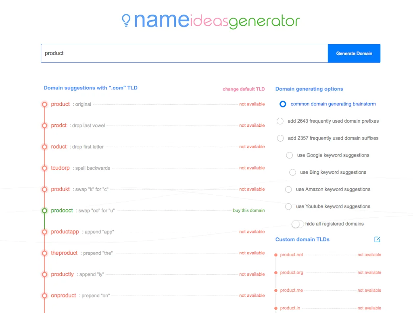Click the edit icon beside Custom domain TLDs
413x313 pixels.
click(x=377, y=239)
